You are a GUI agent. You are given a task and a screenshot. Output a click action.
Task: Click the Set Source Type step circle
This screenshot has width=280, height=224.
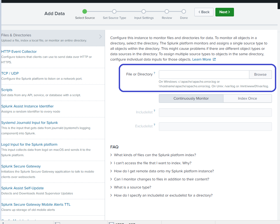pos(114,12)
